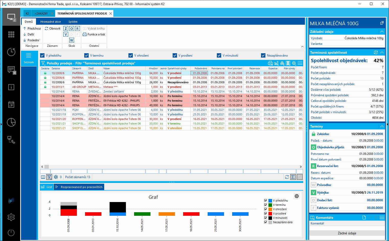This screenshot has width=389, height=241.
Task: Switch to the Hromadné akce ribbon tab
Action: [x=51, y=22]
